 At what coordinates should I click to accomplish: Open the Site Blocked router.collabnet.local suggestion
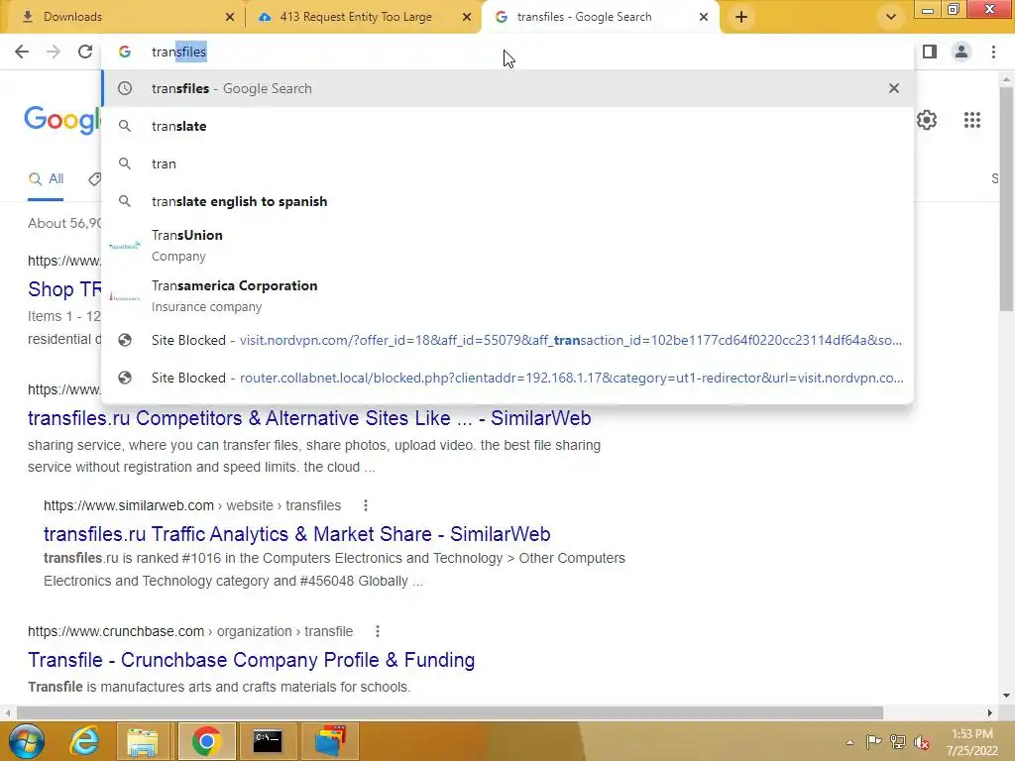click(x=507, y=378)
